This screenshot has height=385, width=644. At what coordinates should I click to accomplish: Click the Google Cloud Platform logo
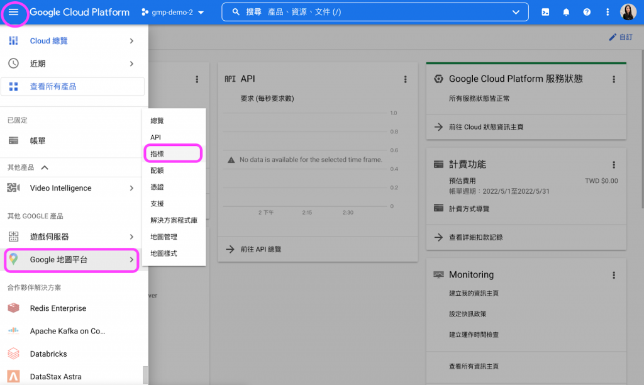pos(79,12)
